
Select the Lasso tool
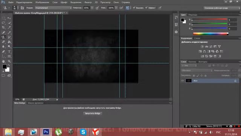click(3, 23)
